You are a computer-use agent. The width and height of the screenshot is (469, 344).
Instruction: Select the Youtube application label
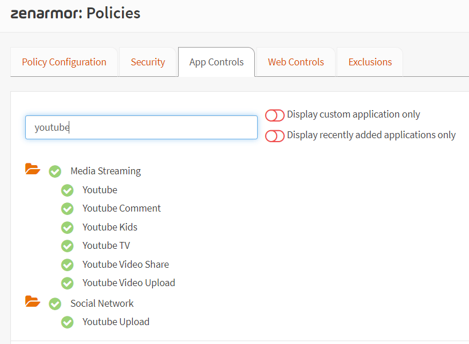click(100, 190)
